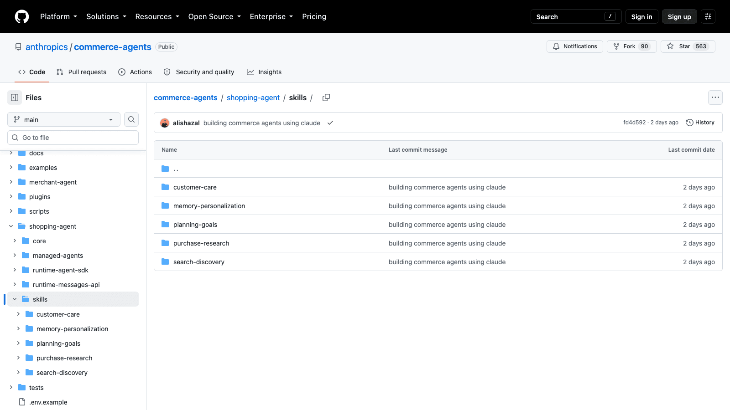Copy the path with the copy icon
730x410 pixels.
click(326, 97)
